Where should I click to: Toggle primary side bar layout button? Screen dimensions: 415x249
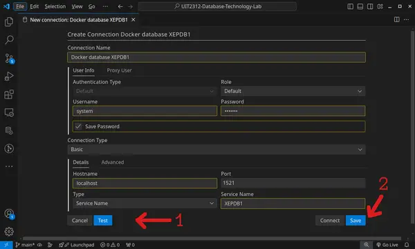click(x=350, y=6)
